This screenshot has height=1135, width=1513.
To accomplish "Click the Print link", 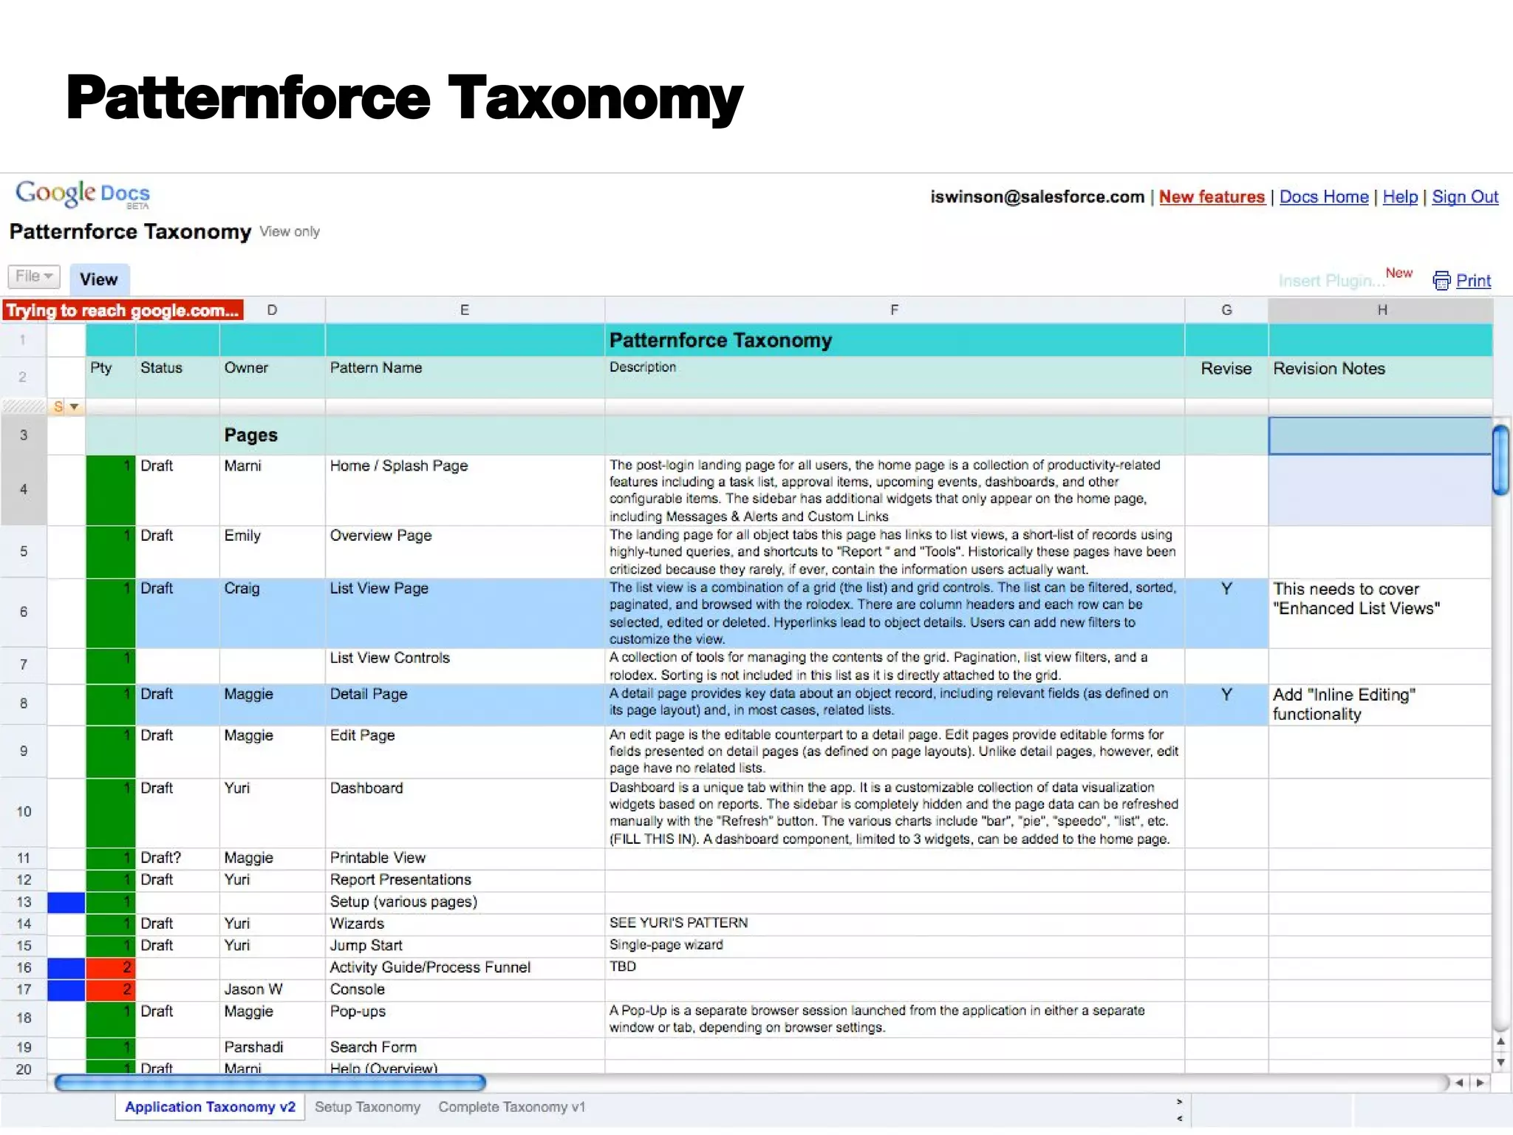I will (x=1473, y=281).
